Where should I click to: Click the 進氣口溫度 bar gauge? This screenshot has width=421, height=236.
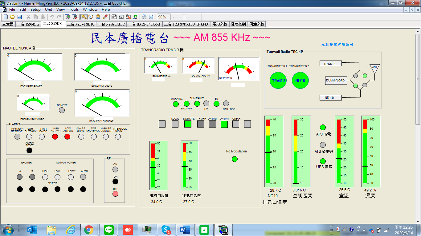pyautogui.click(x=158, y=165)
